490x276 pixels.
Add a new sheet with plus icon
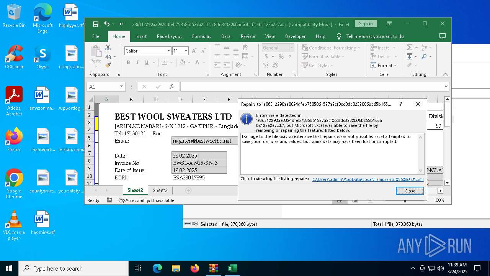tap(188, 190)
